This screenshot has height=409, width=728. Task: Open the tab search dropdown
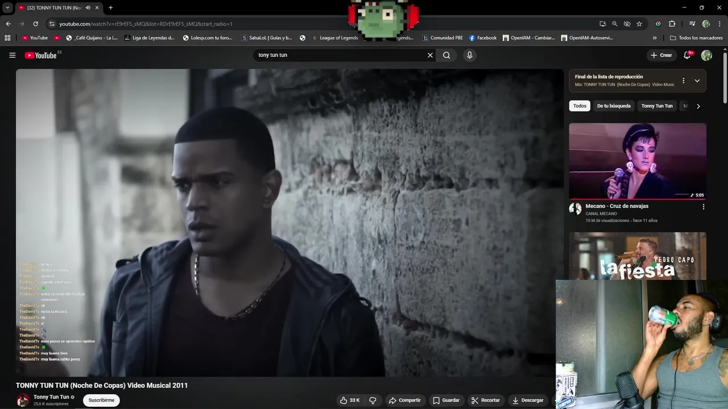(x=7, y=8)
